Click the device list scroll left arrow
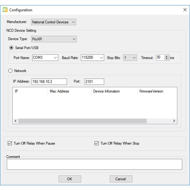 16,121
